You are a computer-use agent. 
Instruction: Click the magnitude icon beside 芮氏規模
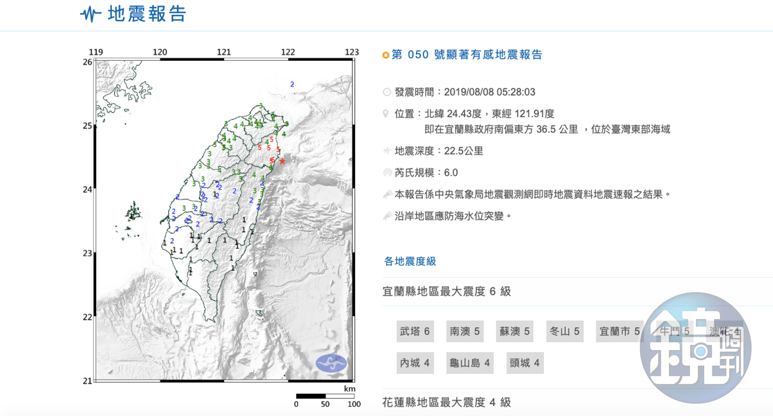[x=386, y=173]
